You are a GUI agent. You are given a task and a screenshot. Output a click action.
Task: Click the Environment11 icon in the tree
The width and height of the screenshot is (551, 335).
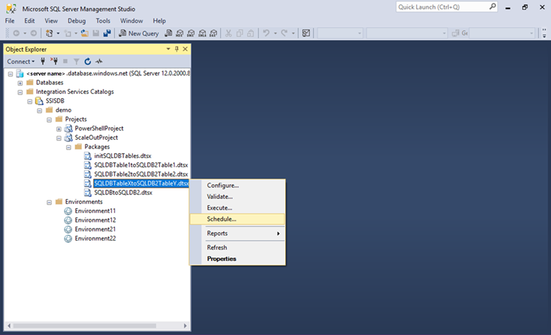(68, 211)
